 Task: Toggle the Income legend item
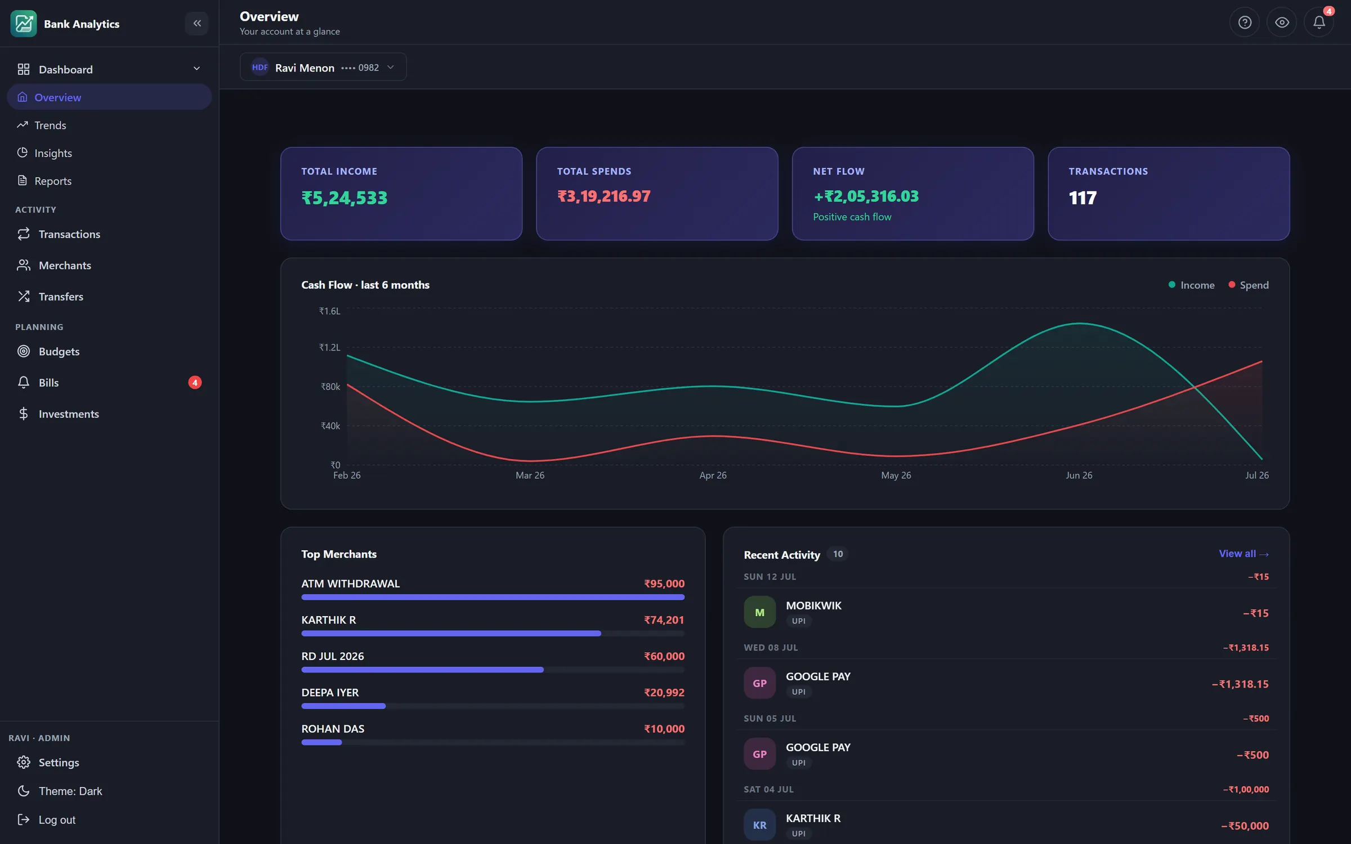pos(1191,285)
